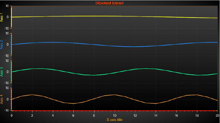Click the green Axis 3 vertical scale bar

[11, 72]
